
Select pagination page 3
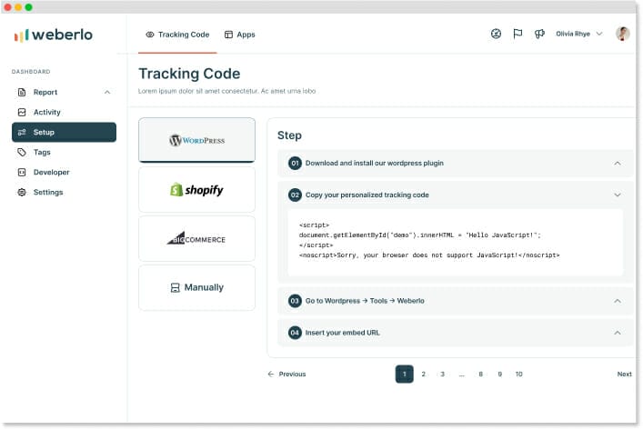pos(443,375)
